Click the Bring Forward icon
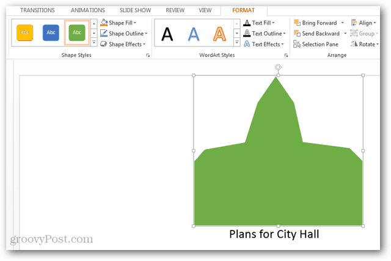Screen dimensions: 391x261 tap(297, 23)
